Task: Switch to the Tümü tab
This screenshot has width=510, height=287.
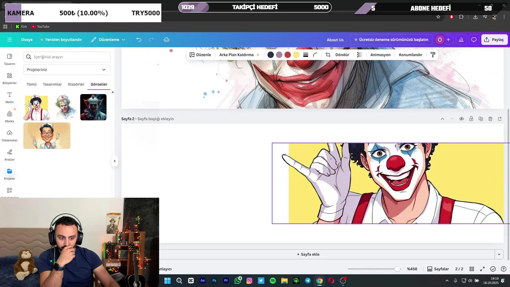Action: [31, 84]
